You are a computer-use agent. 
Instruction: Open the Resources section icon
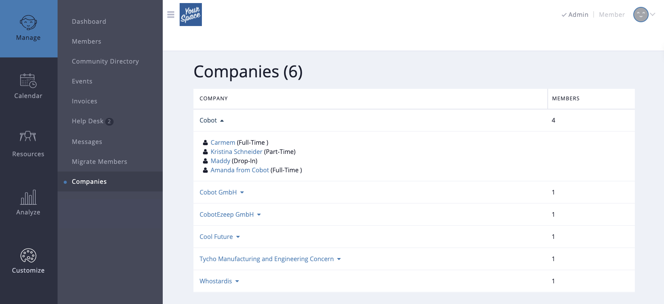(x=28, y=136)
